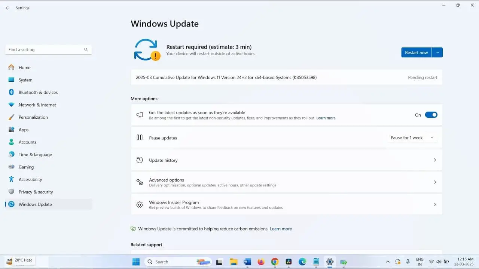This screenshot has height=269, width=479.
Task: Open the green app at taskbar end
Action: (x=344, y=262)
